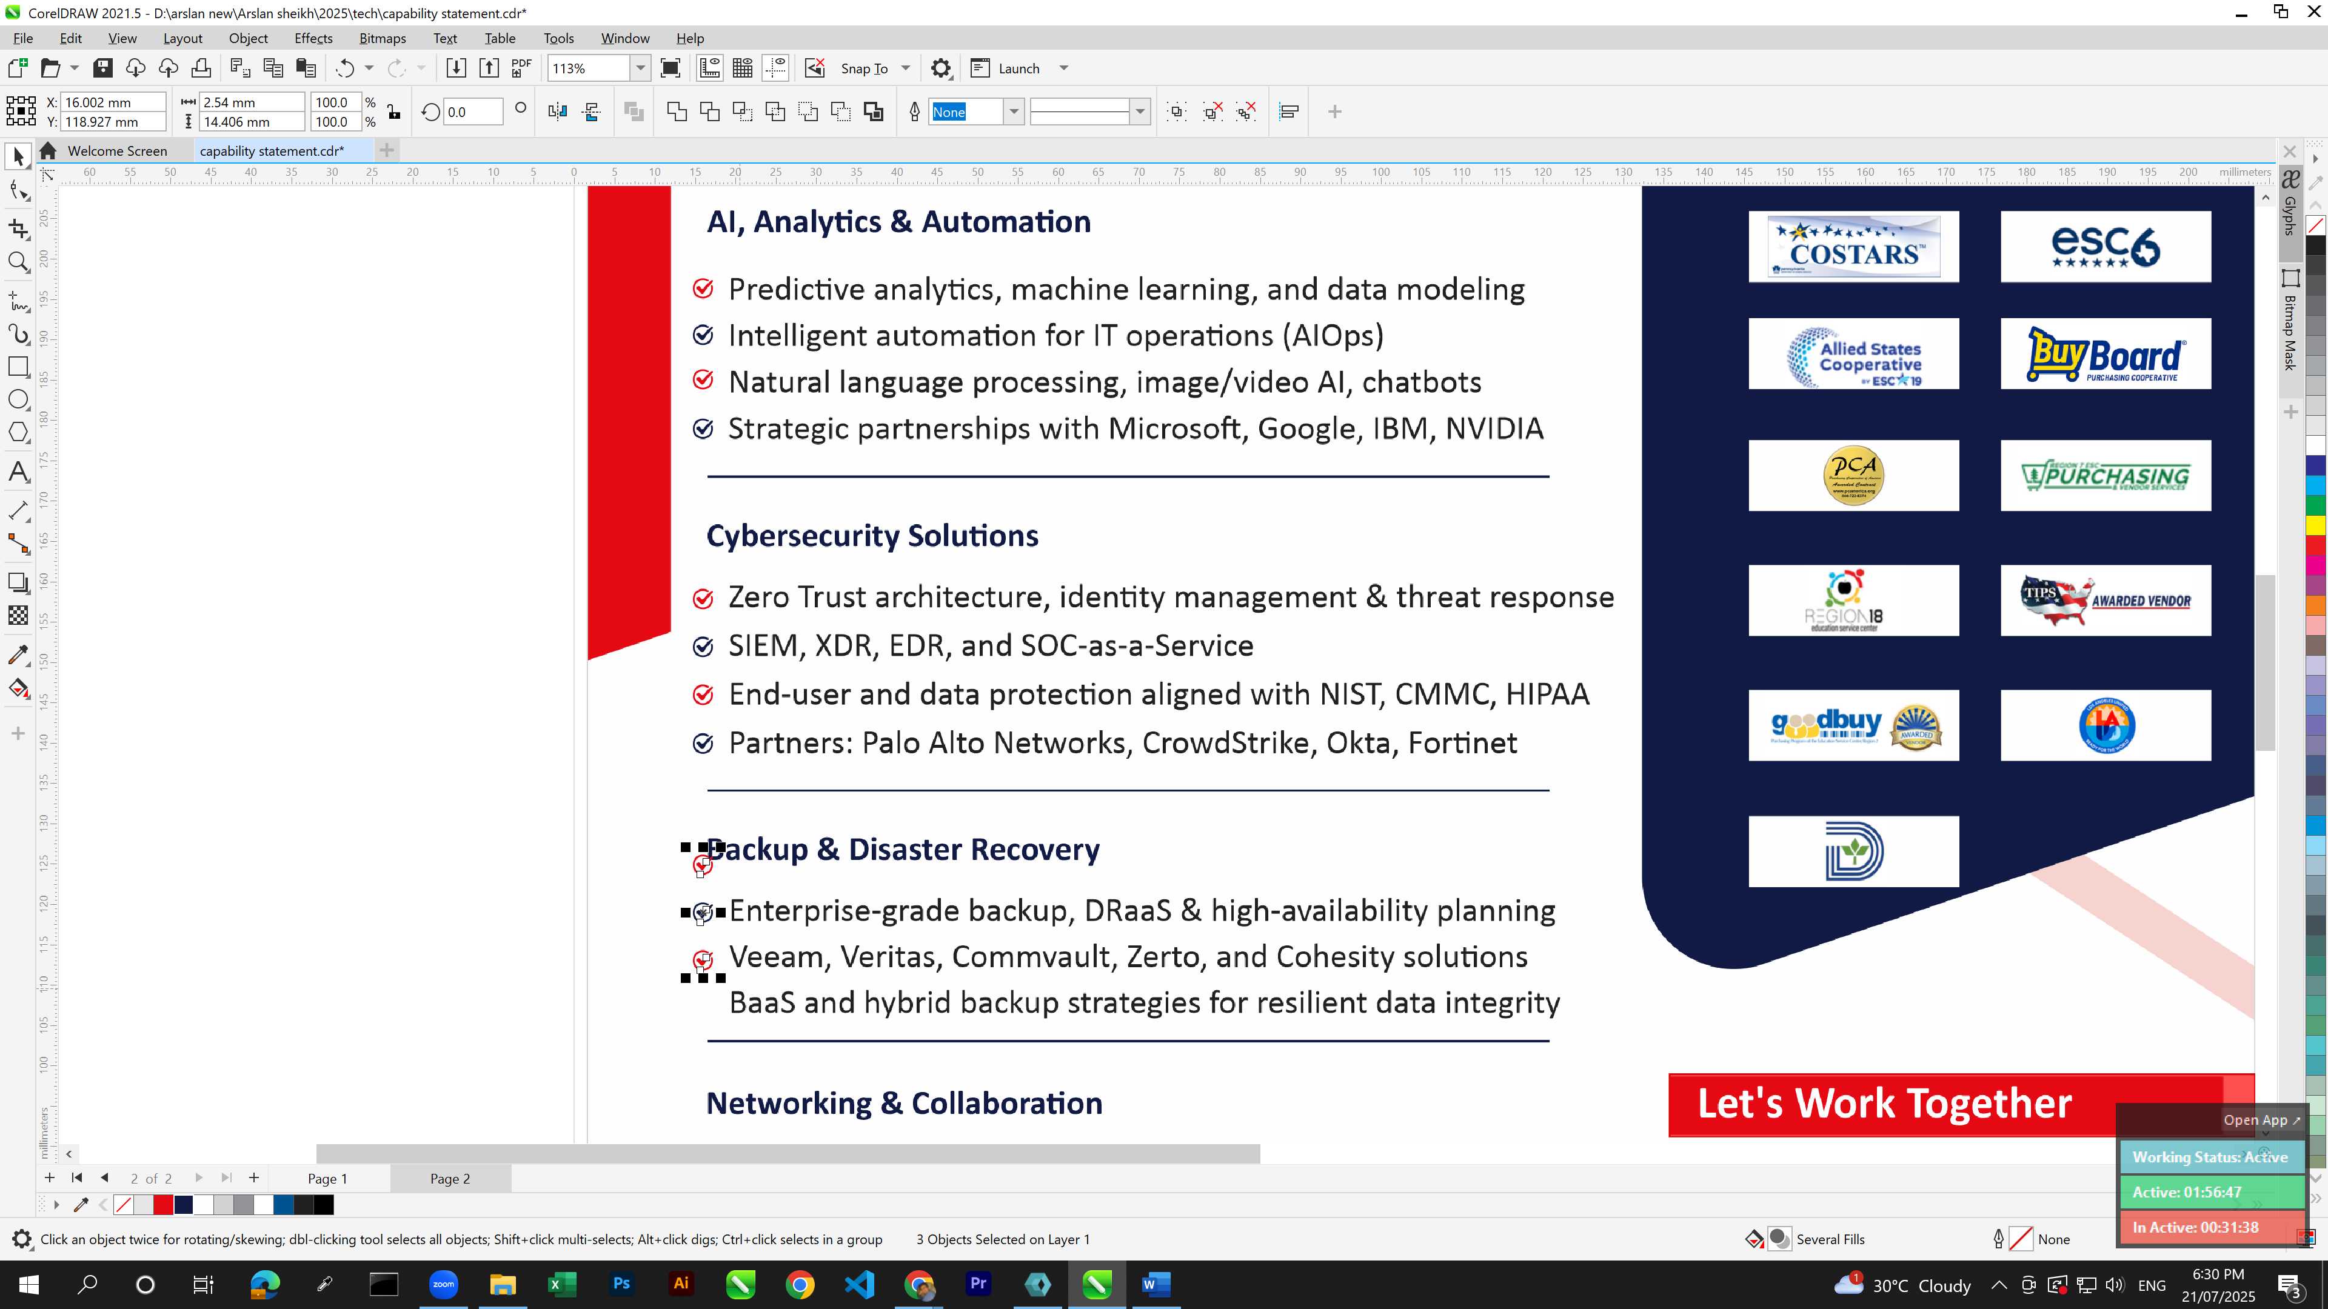
Task: Select the Zoom magnifier tool
Action: (x=18, y=262)
